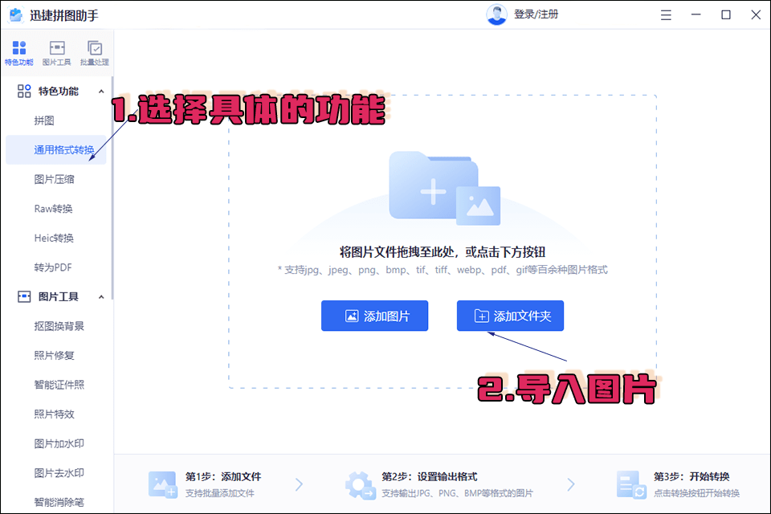Image resolution: width=771 pixels, height=514 pixels.
Task: Click the 第3步 开始转换 step icon
Action: [631, 484]
